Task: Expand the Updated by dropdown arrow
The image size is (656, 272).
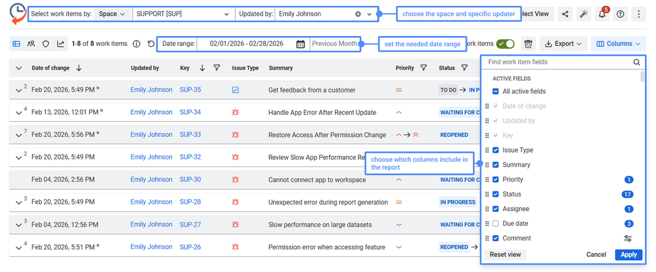Action: [x=370, y=14]
